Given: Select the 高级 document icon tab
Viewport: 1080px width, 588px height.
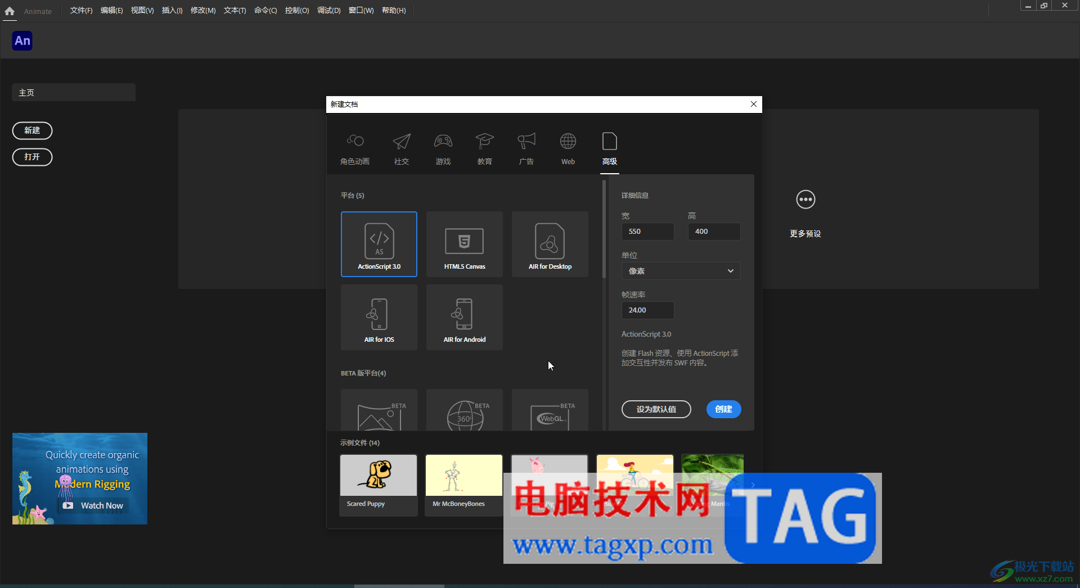Looking at the screenshot, I should click(x=610, y=141).
